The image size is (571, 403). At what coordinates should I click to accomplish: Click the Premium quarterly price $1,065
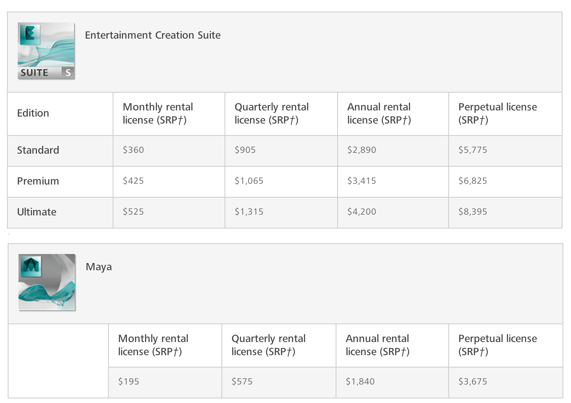coord(249,181)
